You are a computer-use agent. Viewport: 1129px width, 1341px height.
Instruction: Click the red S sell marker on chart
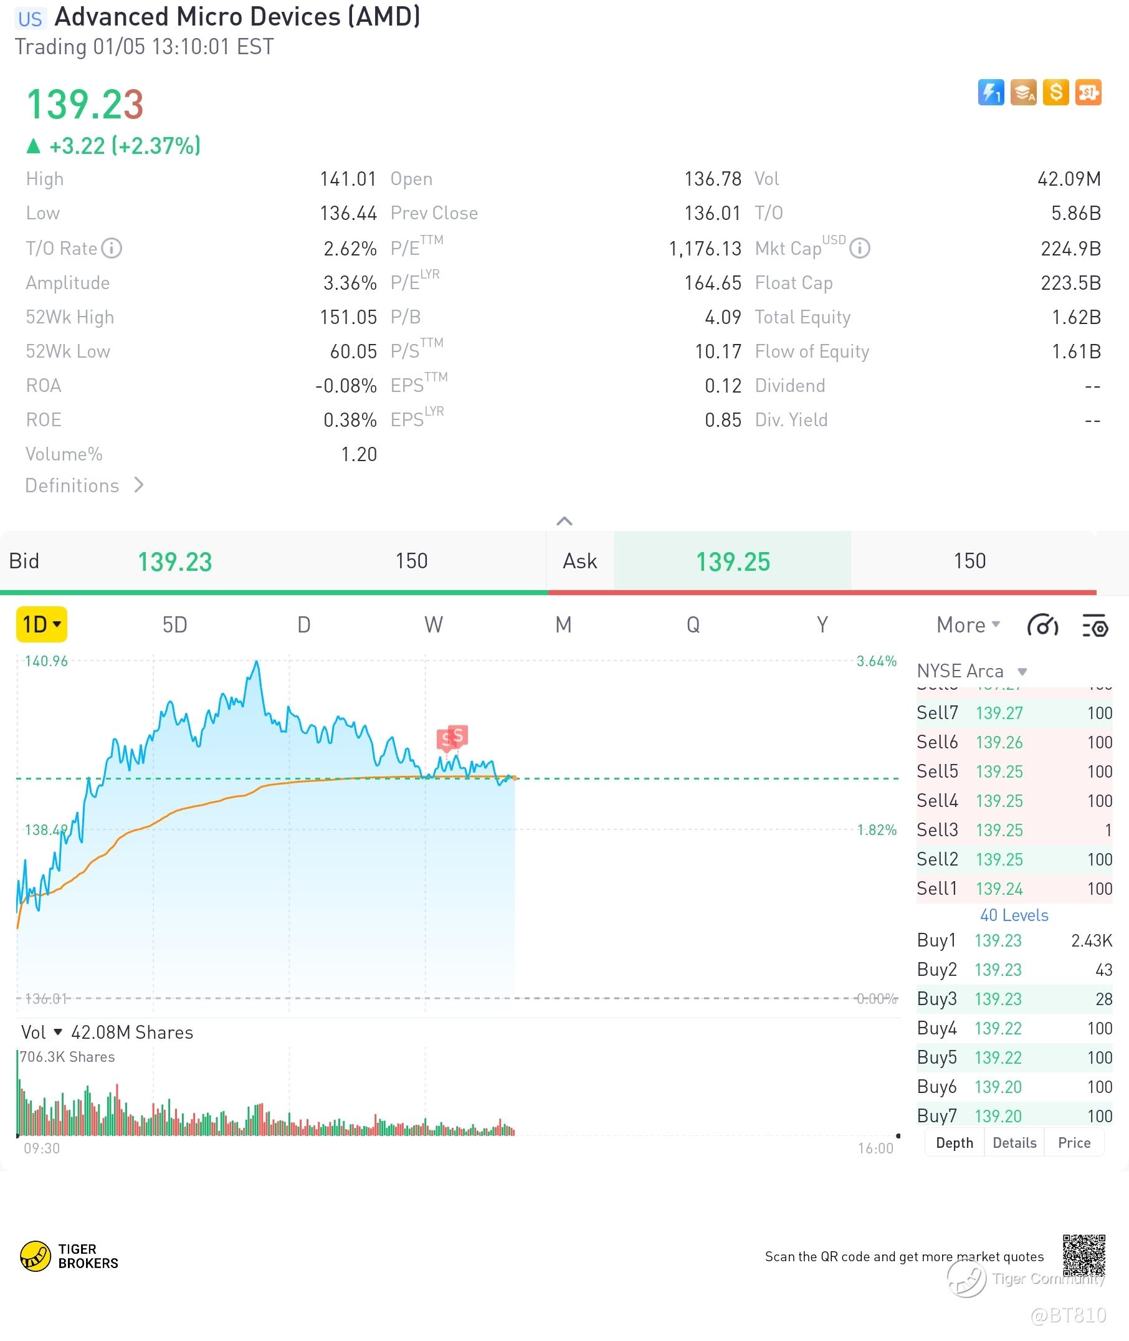pyautogui.click(x=457, y=735)
